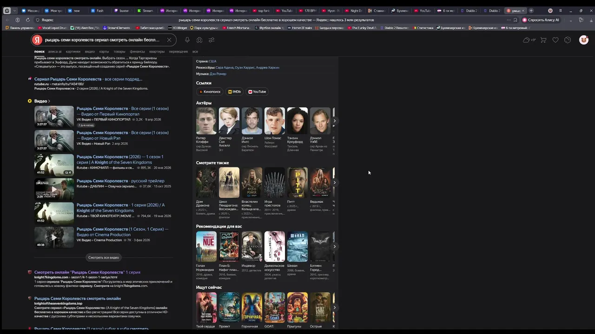Screen dimensions: 595x334
Task: Open knight7kingdoms.com 1 серия result
Action: 87,272
